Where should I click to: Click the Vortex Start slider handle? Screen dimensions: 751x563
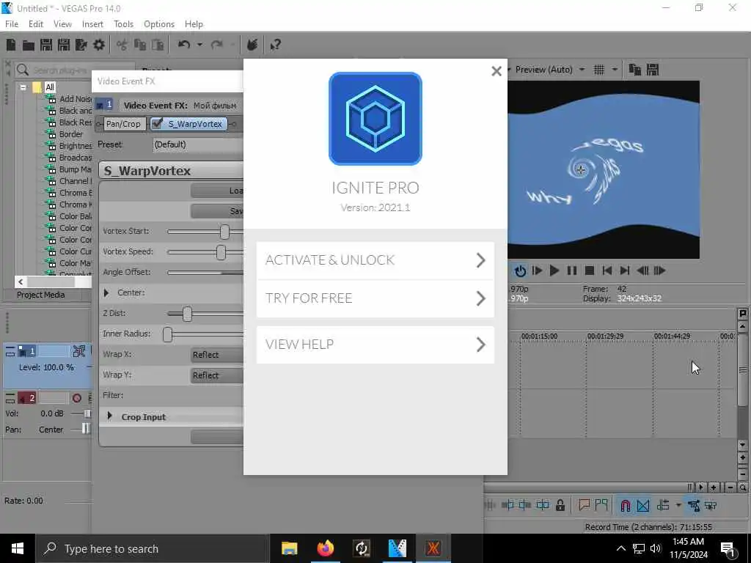pos(224,232)
